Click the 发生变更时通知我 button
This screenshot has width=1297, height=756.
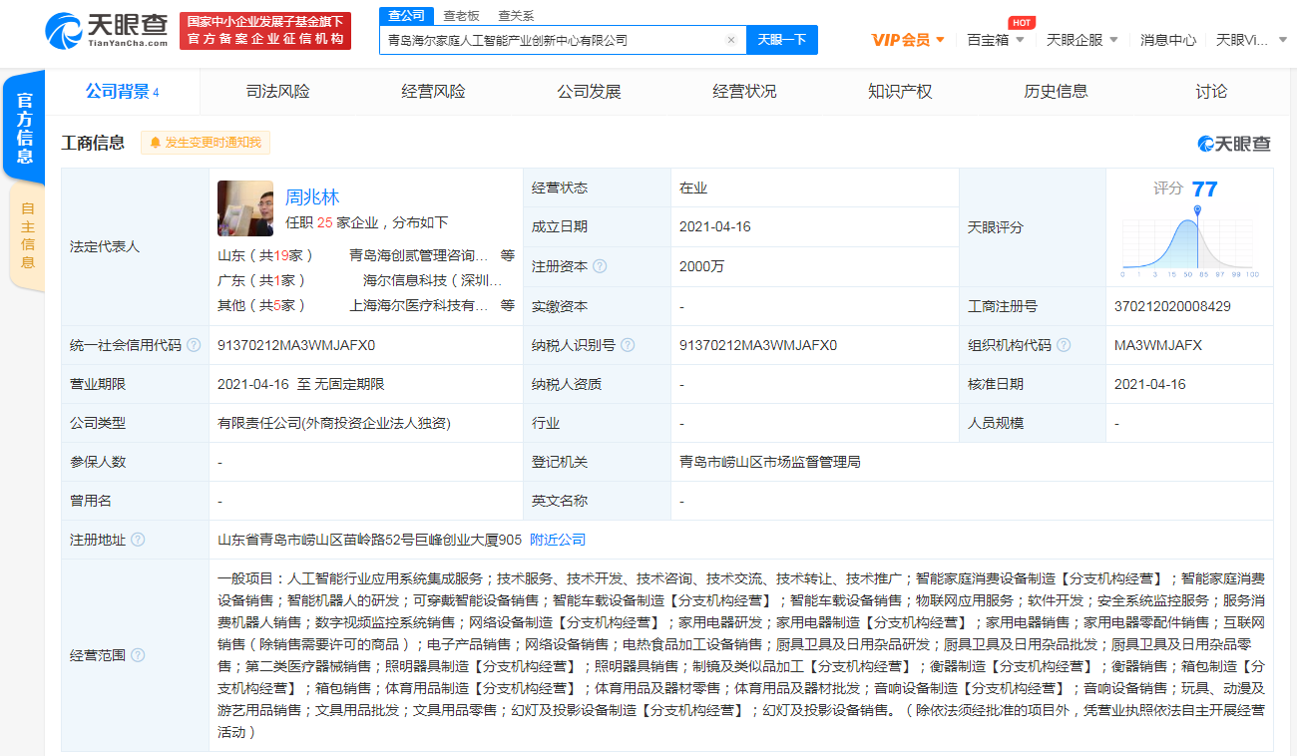click(x=206, y=143)
